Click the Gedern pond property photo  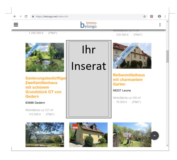click(x=45, y=57)
